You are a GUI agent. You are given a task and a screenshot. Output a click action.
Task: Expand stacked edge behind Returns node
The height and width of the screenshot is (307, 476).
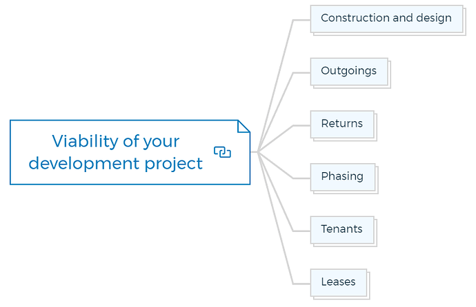point(376,127)
